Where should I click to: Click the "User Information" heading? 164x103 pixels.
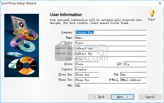66,15
